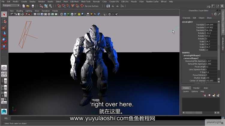Image resolution: width=225 pixels, height=126 pixels.
Task: Click the Focal Length value field
Action: tap(211, 66)
